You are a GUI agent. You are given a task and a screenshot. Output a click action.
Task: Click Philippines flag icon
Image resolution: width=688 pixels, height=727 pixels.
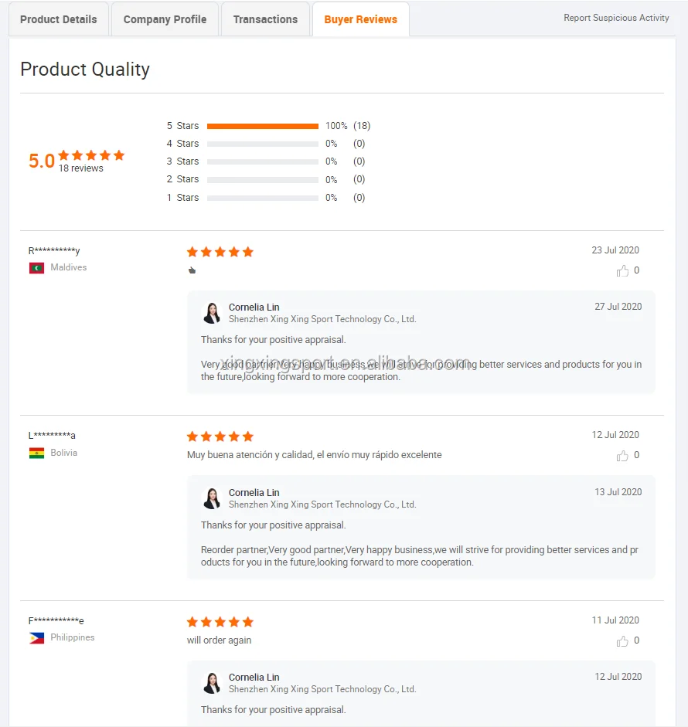coord(36,638)
